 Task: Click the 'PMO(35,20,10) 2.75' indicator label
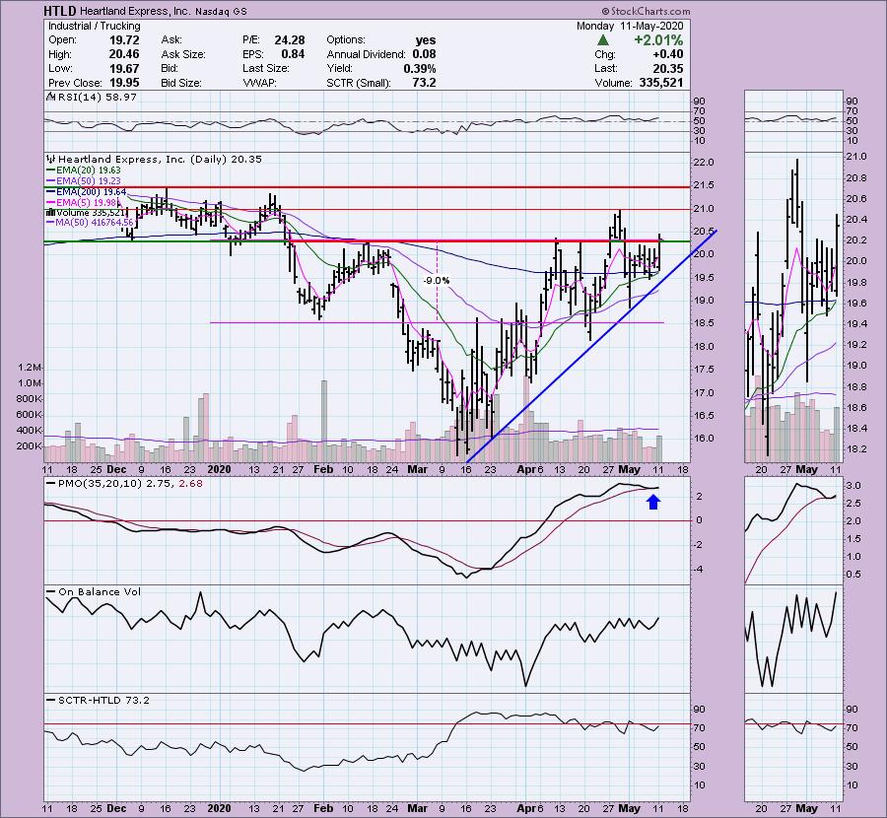click(115, 484)
